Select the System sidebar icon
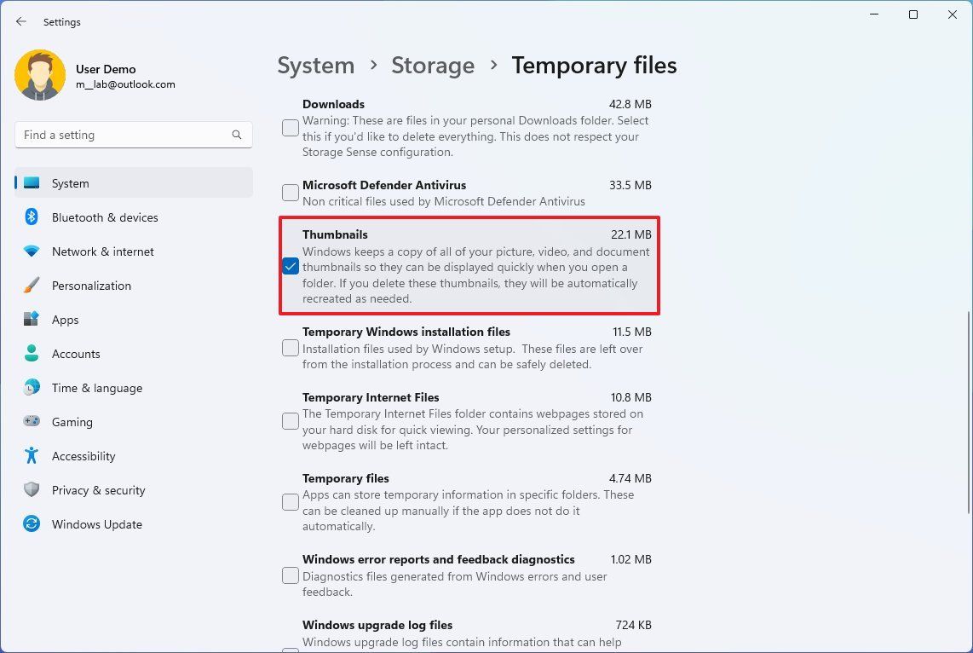The width and height of the screenshot is (973, 653). click(32, 182)
